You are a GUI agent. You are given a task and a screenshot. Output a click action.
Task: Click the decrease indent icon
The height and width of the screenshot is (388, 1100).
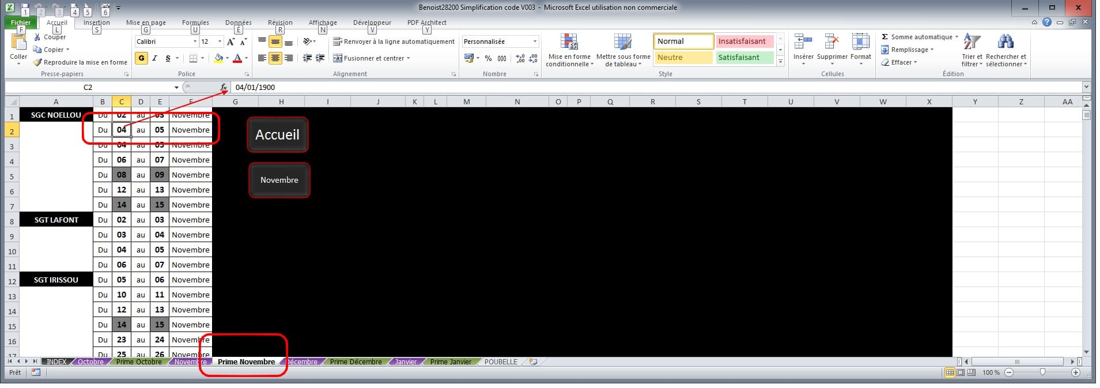pos(307,58)
